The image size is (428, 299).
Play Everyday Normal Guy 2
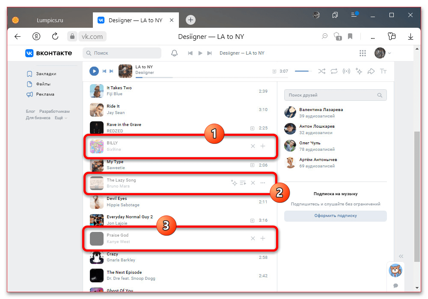point(179,220)
